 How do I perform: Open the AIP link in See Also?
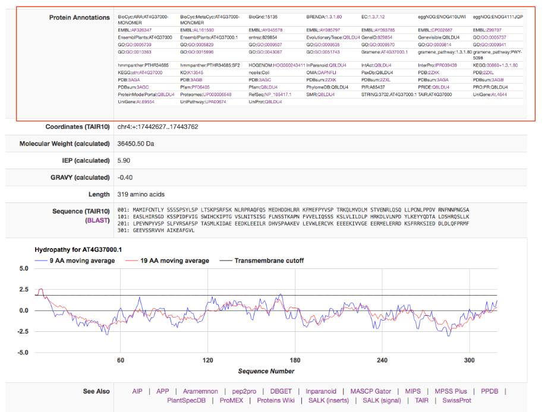(137, 391)
